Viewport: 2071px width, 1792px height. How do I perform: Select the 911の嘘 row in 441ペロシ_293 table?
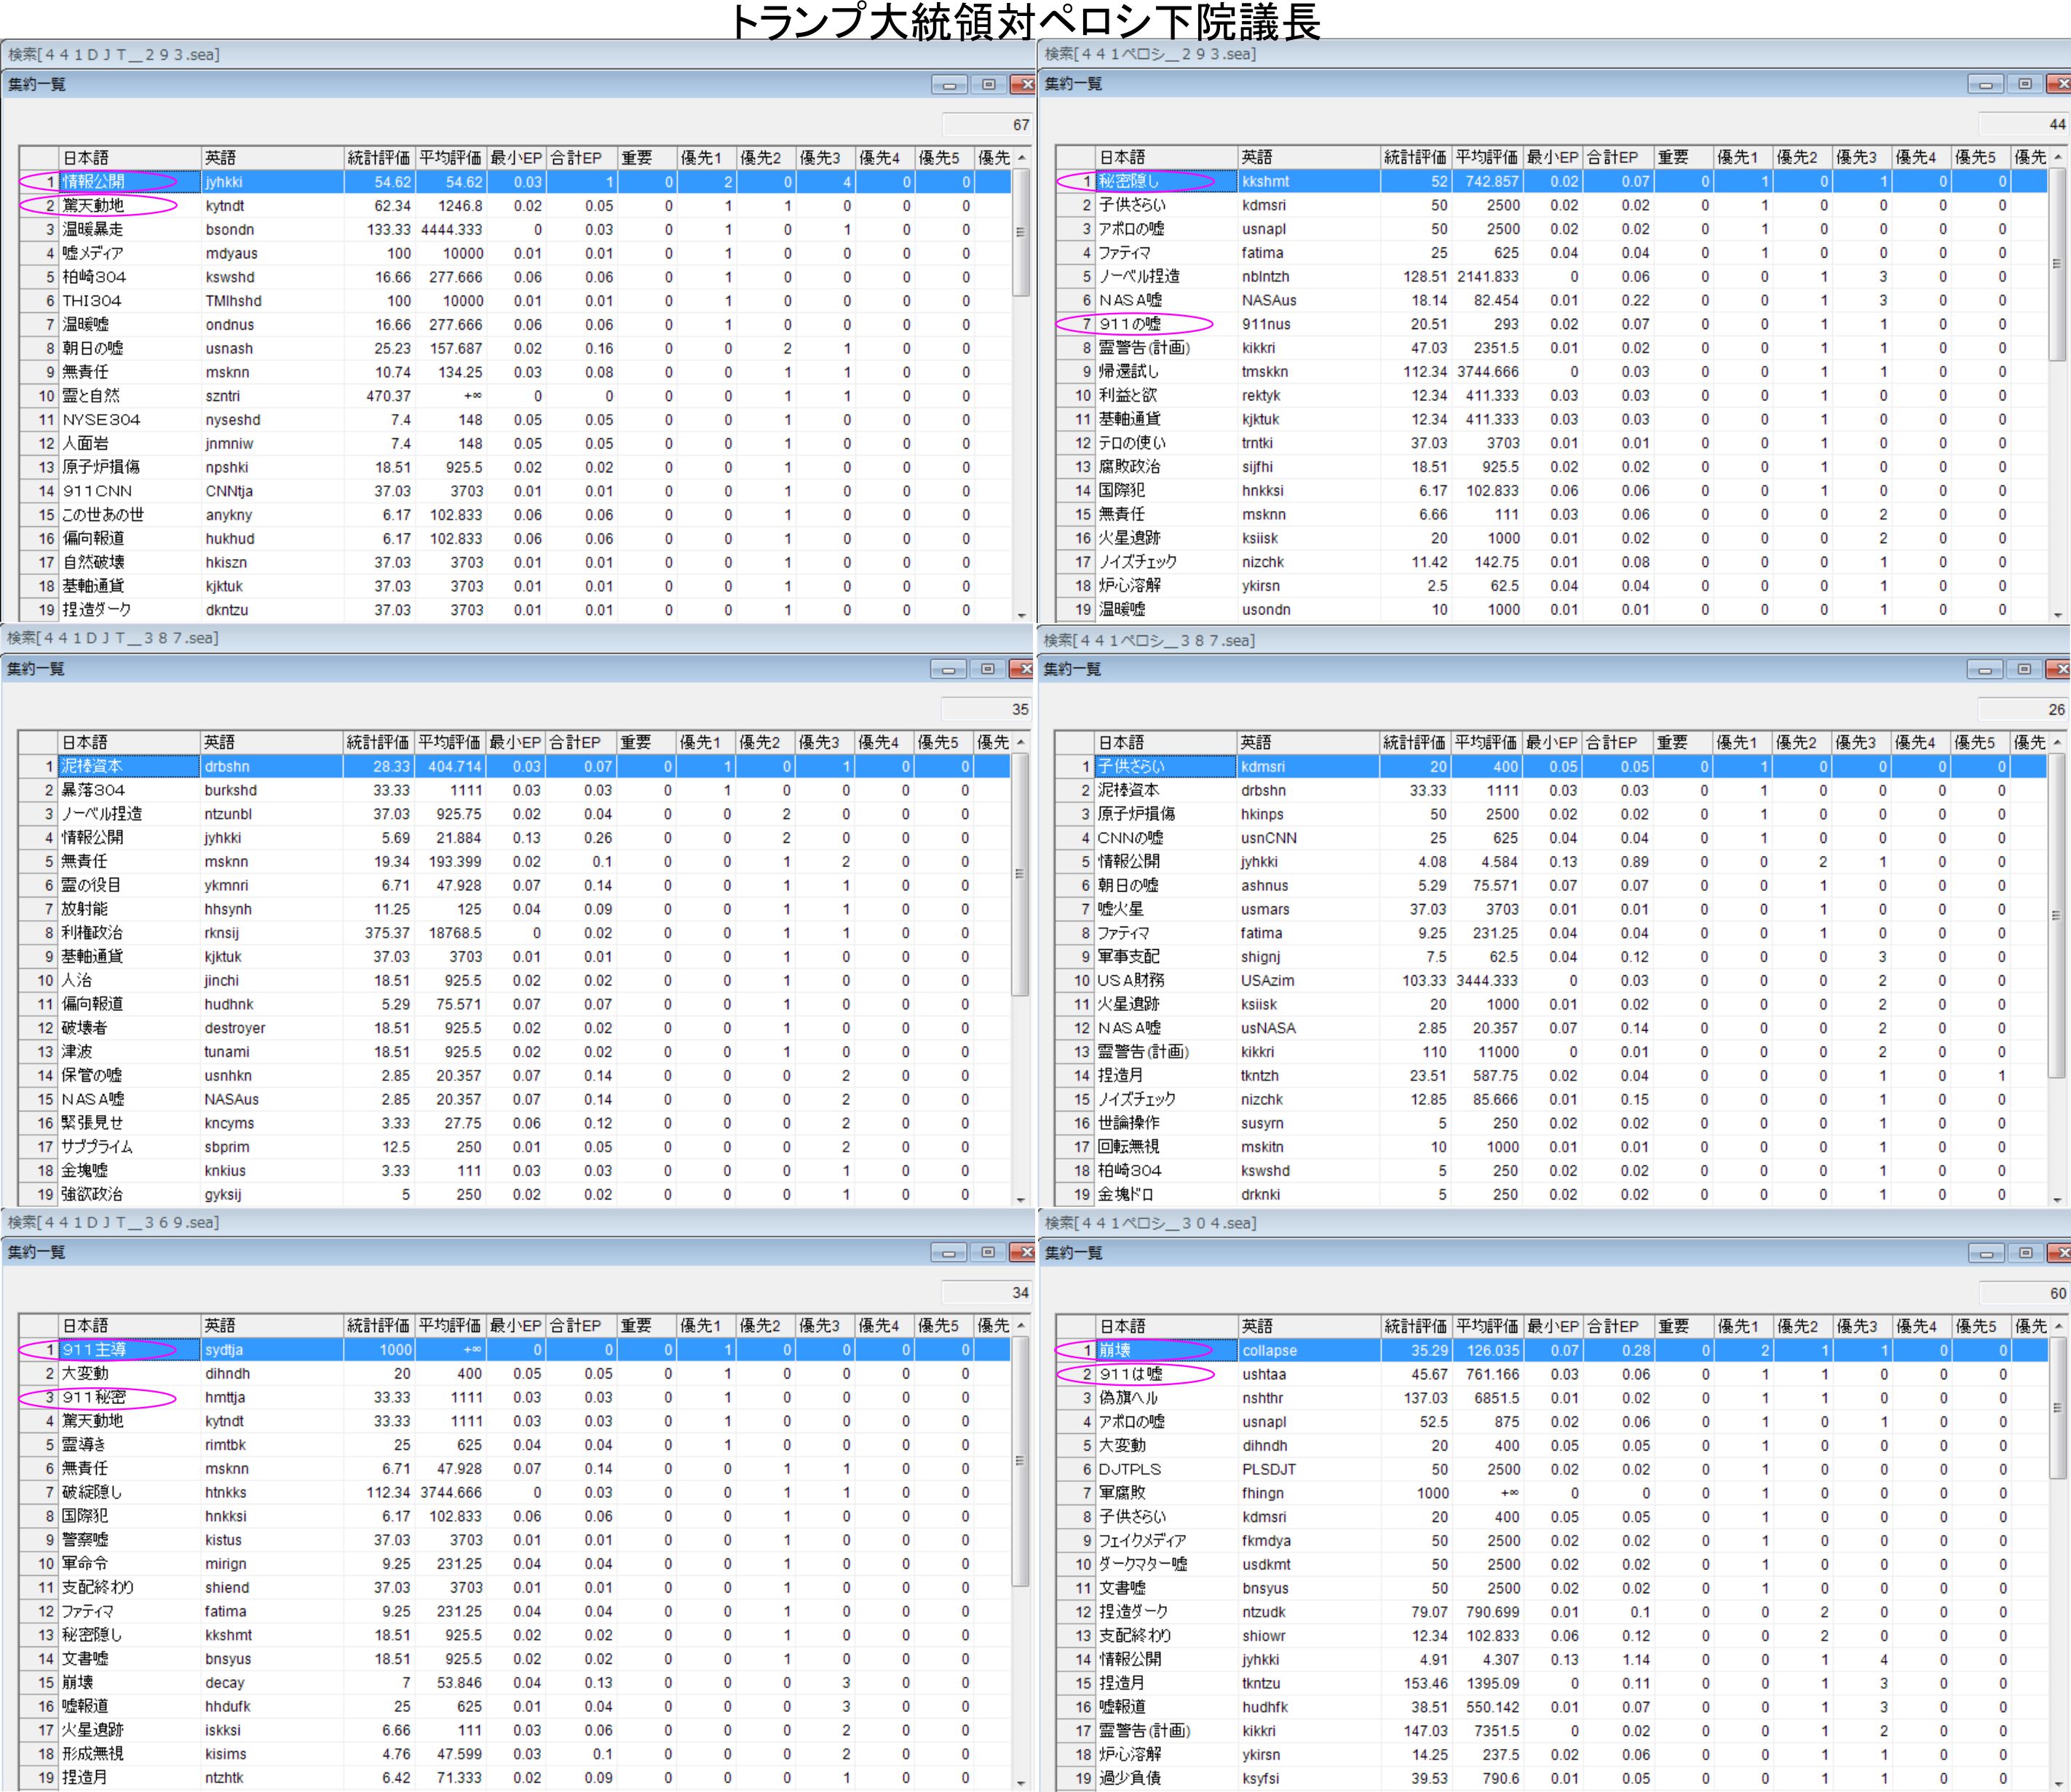pyautogui.click(x=1130, y=324)
